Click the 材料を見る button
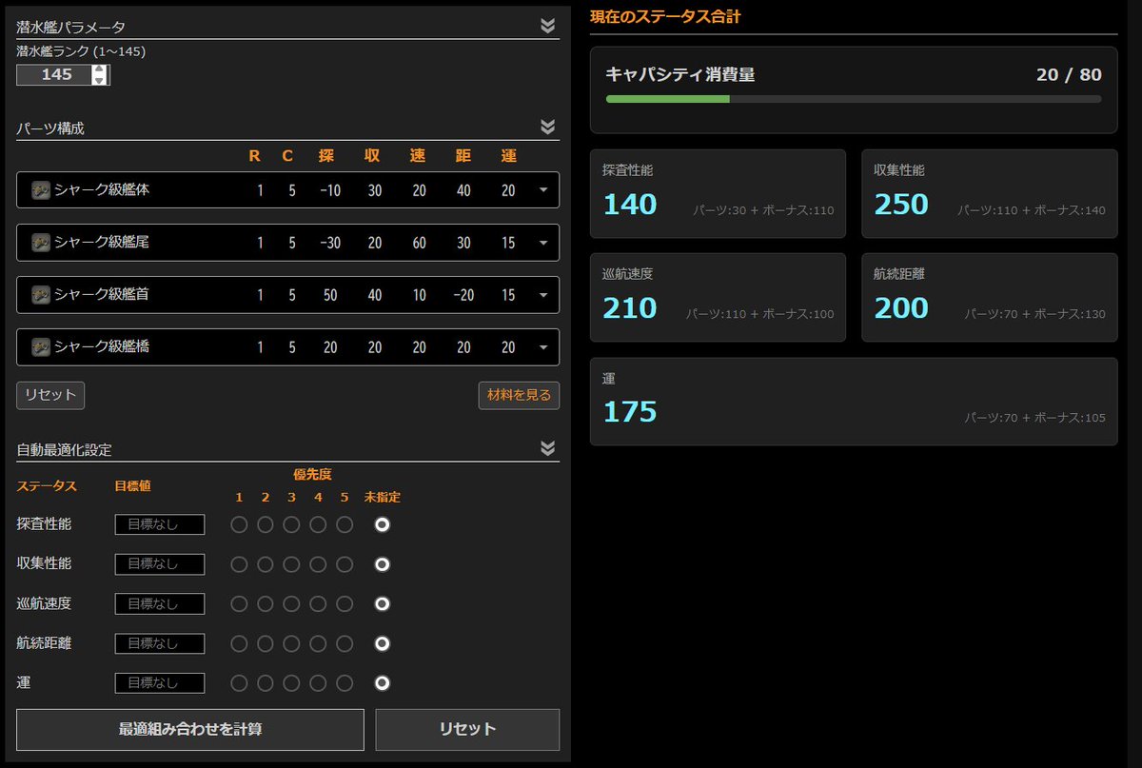Viewport: 1142px width, 768px height. [519, 395]
